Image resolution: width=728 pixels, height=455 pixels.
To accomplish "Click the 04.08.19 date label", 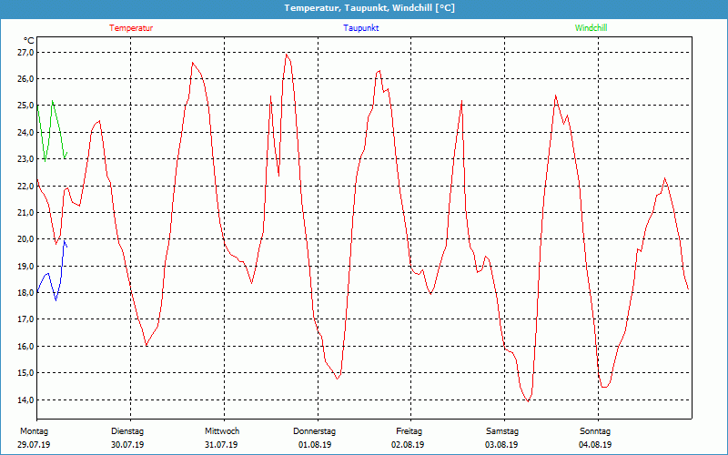I will coord(595,445).
